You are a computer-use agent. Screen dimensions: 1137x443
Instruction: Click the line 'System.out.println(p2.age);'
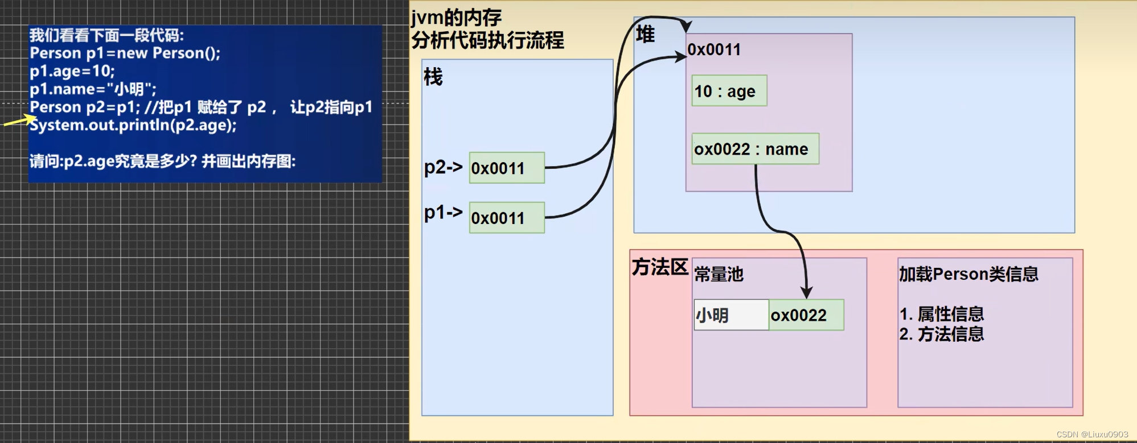[x=133, y=125]
